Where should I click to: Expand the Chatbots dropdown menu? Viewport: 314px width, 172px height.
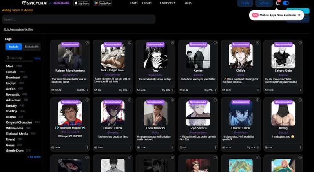(x=168, y=3)
